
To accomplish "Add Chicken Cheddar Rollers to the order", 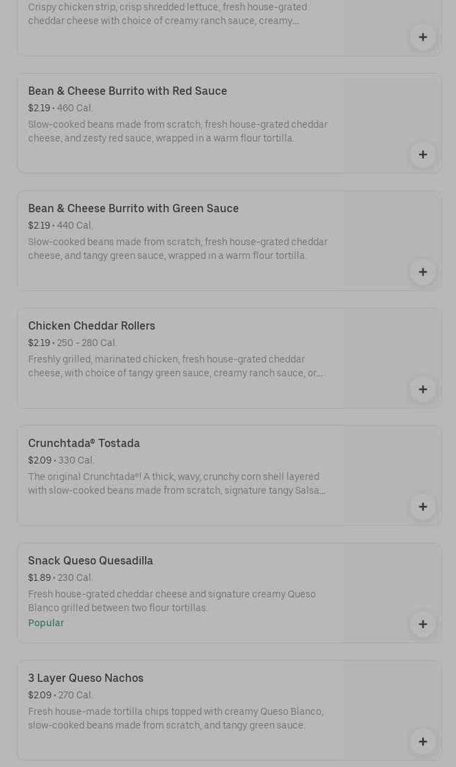I will 422,389.
